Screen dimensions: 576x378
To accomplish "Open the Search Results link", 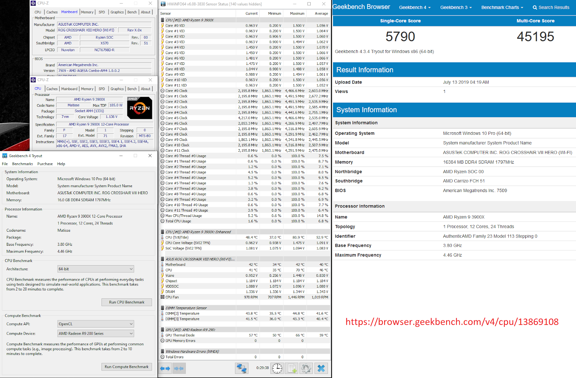I will [x=551, y=7].
